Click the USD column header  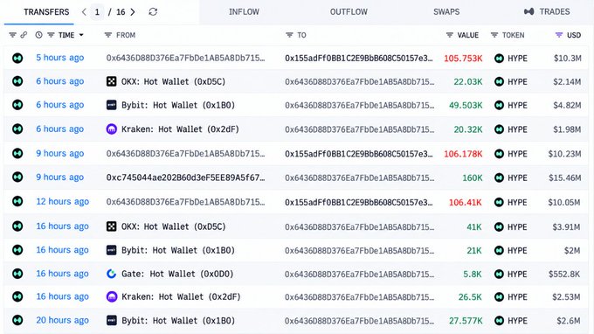(x=574, y=35)
